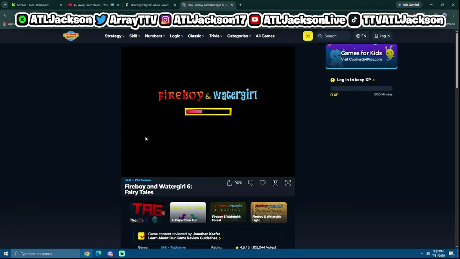
Task: Click the Ask Gemini button
Action: tap(408, 5)
